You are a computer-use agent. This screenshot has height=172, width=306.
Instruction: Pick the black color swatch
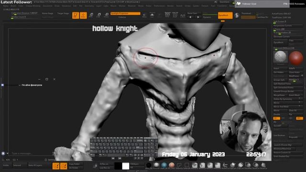tap(118, 166)
